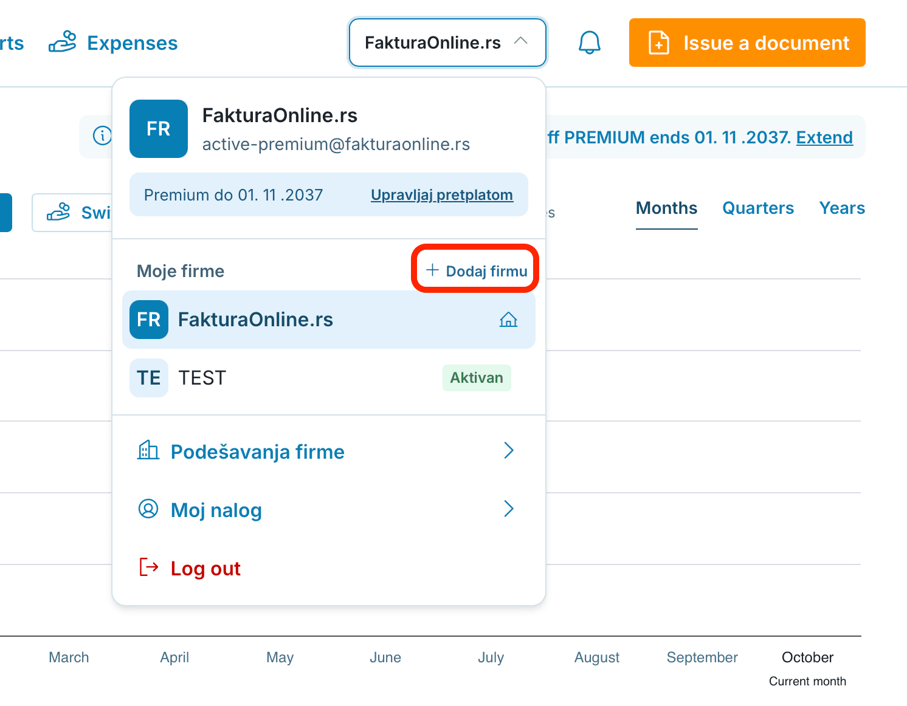Click the document icon in Issue a document
Screen dimensions: 907x706
tap(659, 43)
